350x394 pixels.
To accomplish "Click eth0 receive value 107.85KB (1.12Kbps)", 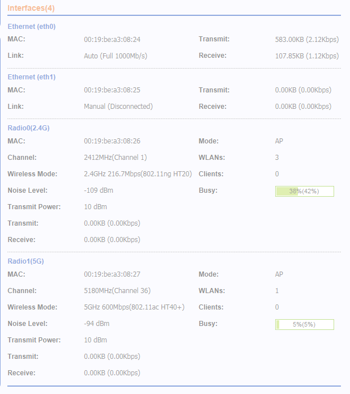I will (307, 56).
